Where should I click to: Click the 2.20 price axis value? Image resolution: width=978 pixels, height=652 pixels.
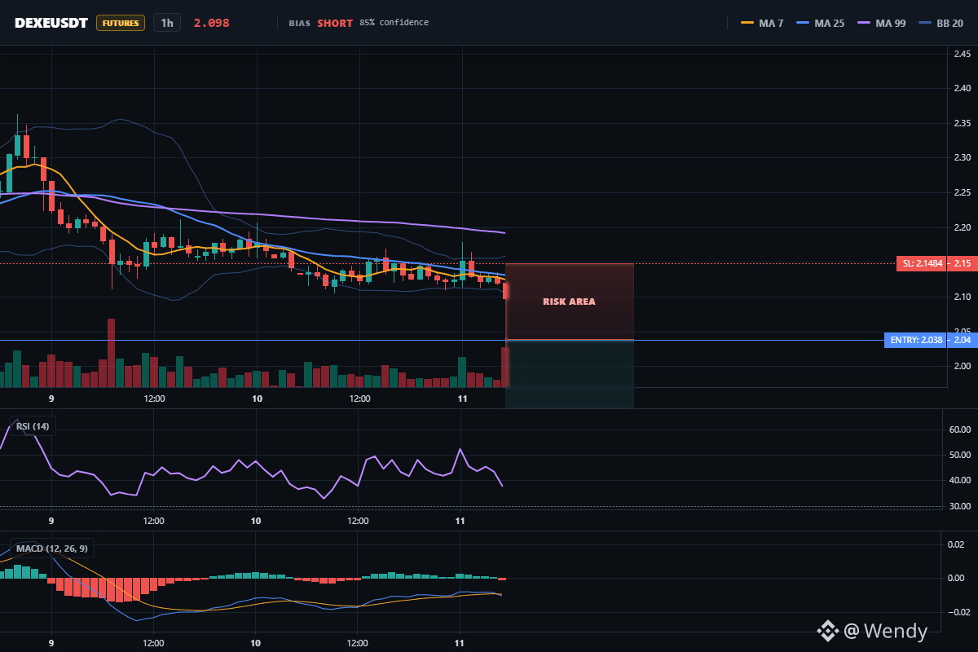[963, 227]
